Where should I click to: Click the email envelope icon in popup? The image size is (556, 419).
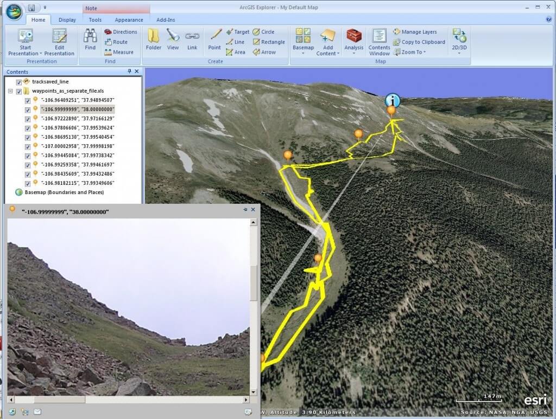(x=37, y=411)
